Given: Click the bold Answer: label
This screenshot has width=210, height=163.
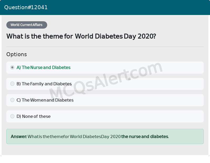Looking at the screenshot, I should (x=19, y=136).
